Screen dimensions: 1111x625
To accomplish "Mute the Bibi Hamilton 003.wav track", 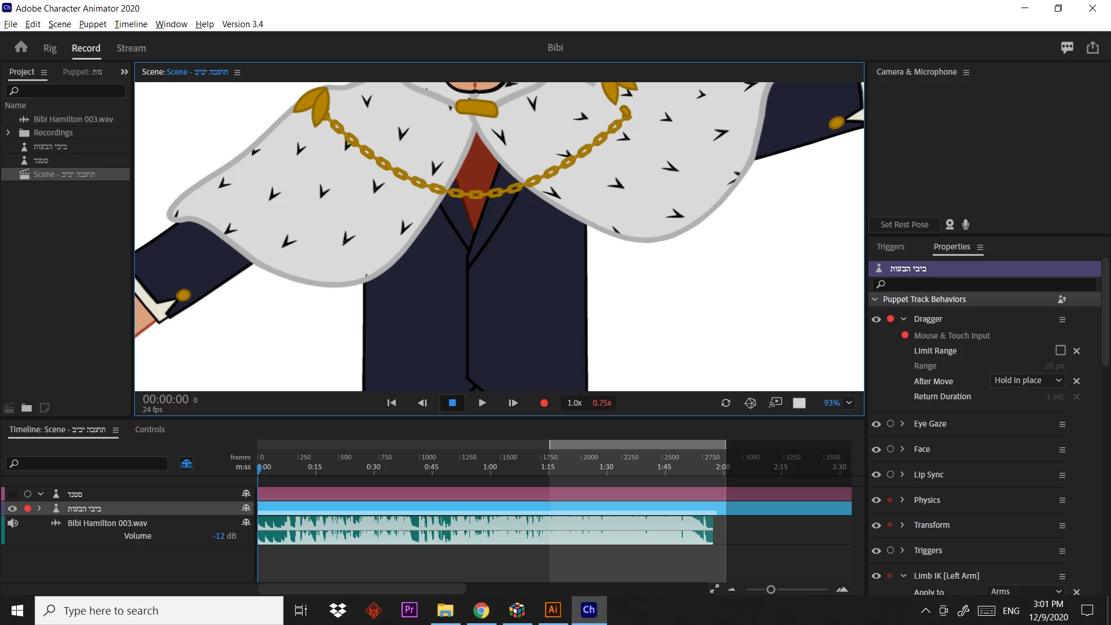I will coord(13,523).
